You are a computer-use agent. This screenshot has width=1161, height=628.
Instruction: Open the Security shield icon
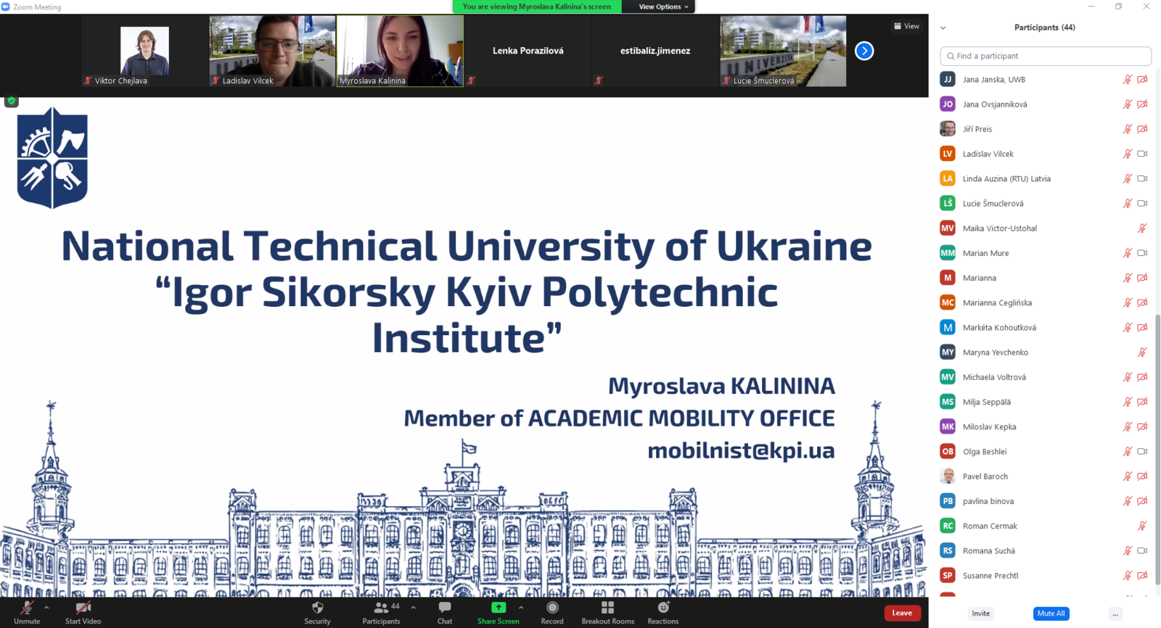click(x=317, y=608)
